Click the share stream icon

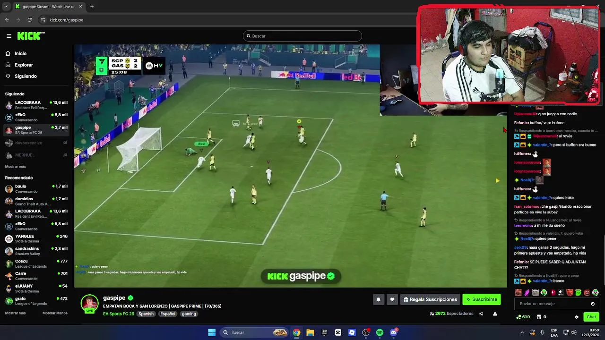(481, 314)
